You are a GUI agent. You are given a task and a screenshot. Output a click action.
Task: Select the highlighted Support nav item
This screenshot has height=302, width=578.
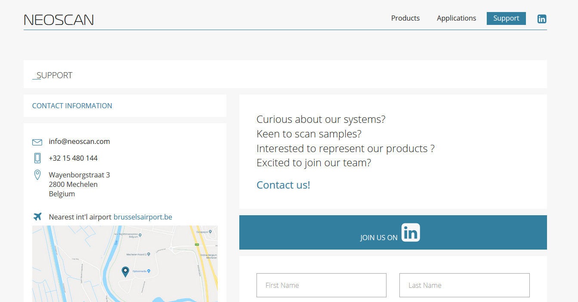[x=506, y=18]
